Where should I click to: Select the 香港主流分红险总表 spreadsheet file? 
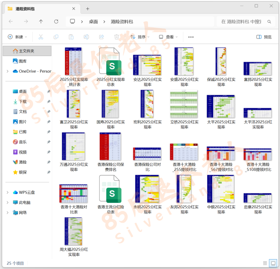(110, 194)
